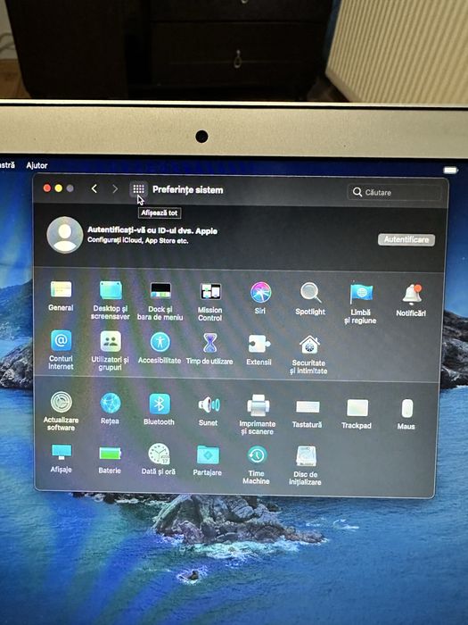Open Desktop și screensaver preferences

click(x=111, y=300)
